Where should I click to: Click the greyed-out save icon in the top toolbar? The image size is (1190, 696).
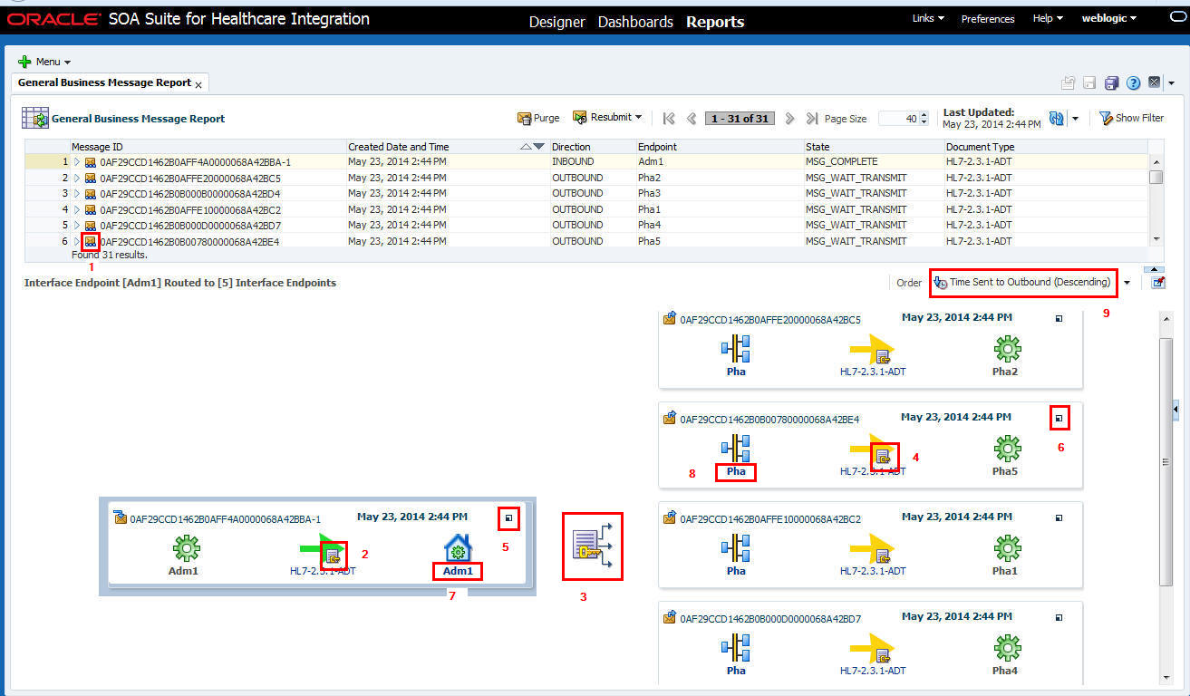click(x=1090, y=83)
